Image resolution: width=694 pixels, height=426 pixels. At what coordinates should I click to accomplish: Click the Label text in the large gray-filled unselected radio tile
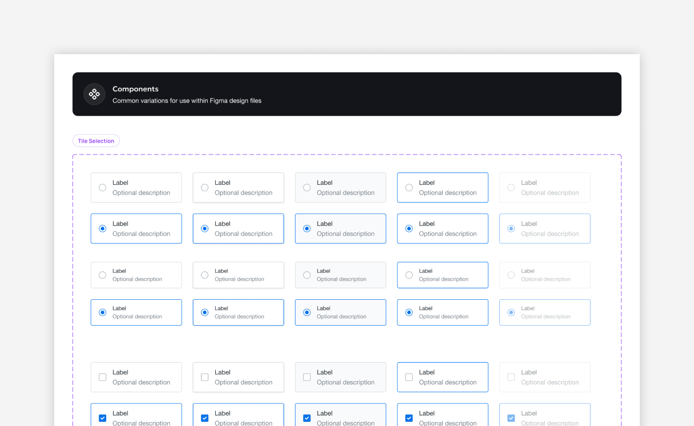[x=324, y=183]
